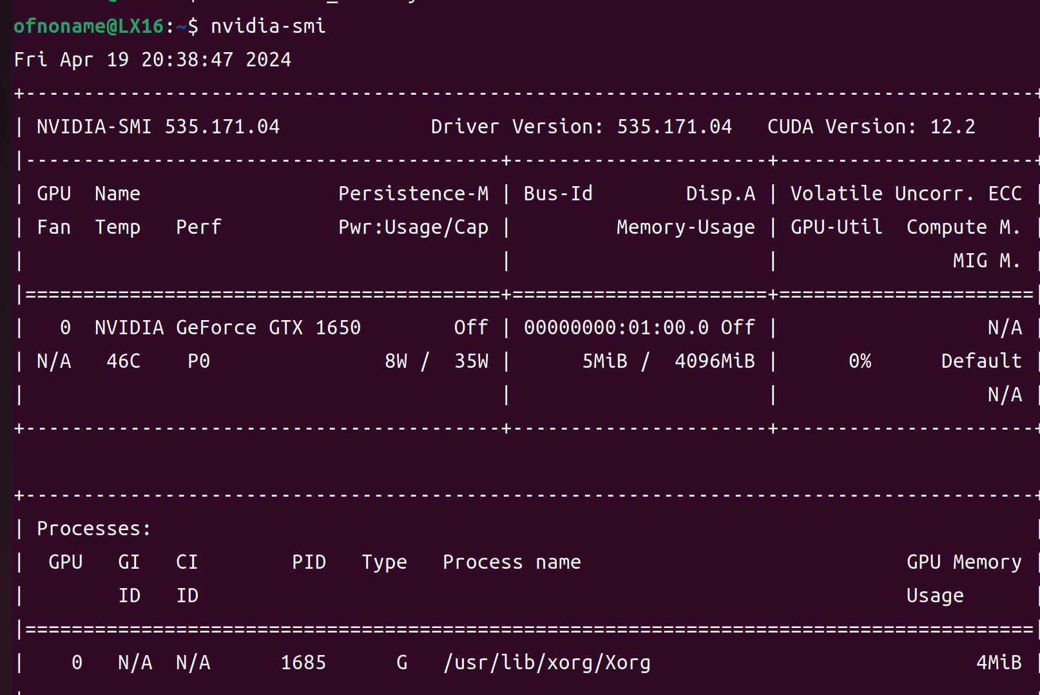
Task: Click the 5MiB memory used value
Action: click(604, 361)
